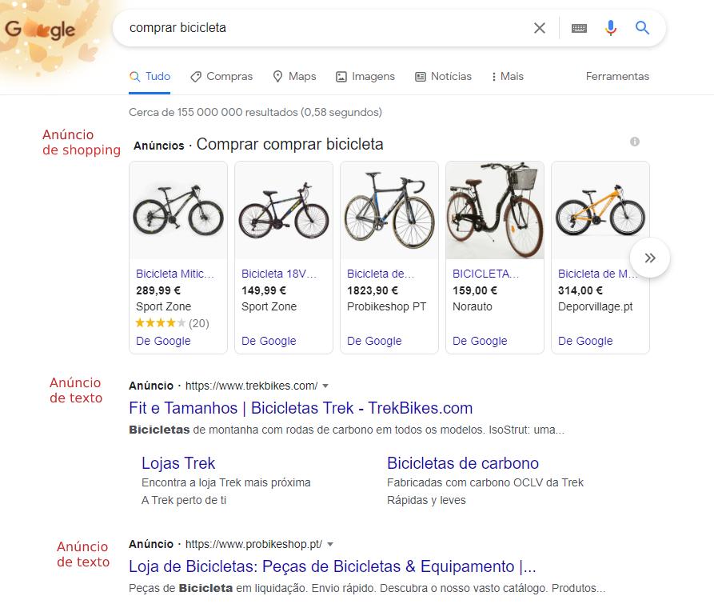The image size is (714, 608).
Task: Click the blue magnifier search icon
Action: coord(642,28)
